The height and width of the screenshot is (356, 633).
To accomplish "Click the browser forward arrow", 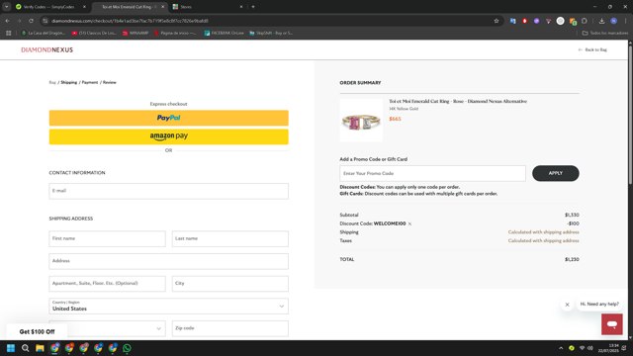I will pyautogui.click(x=19, y=21).
